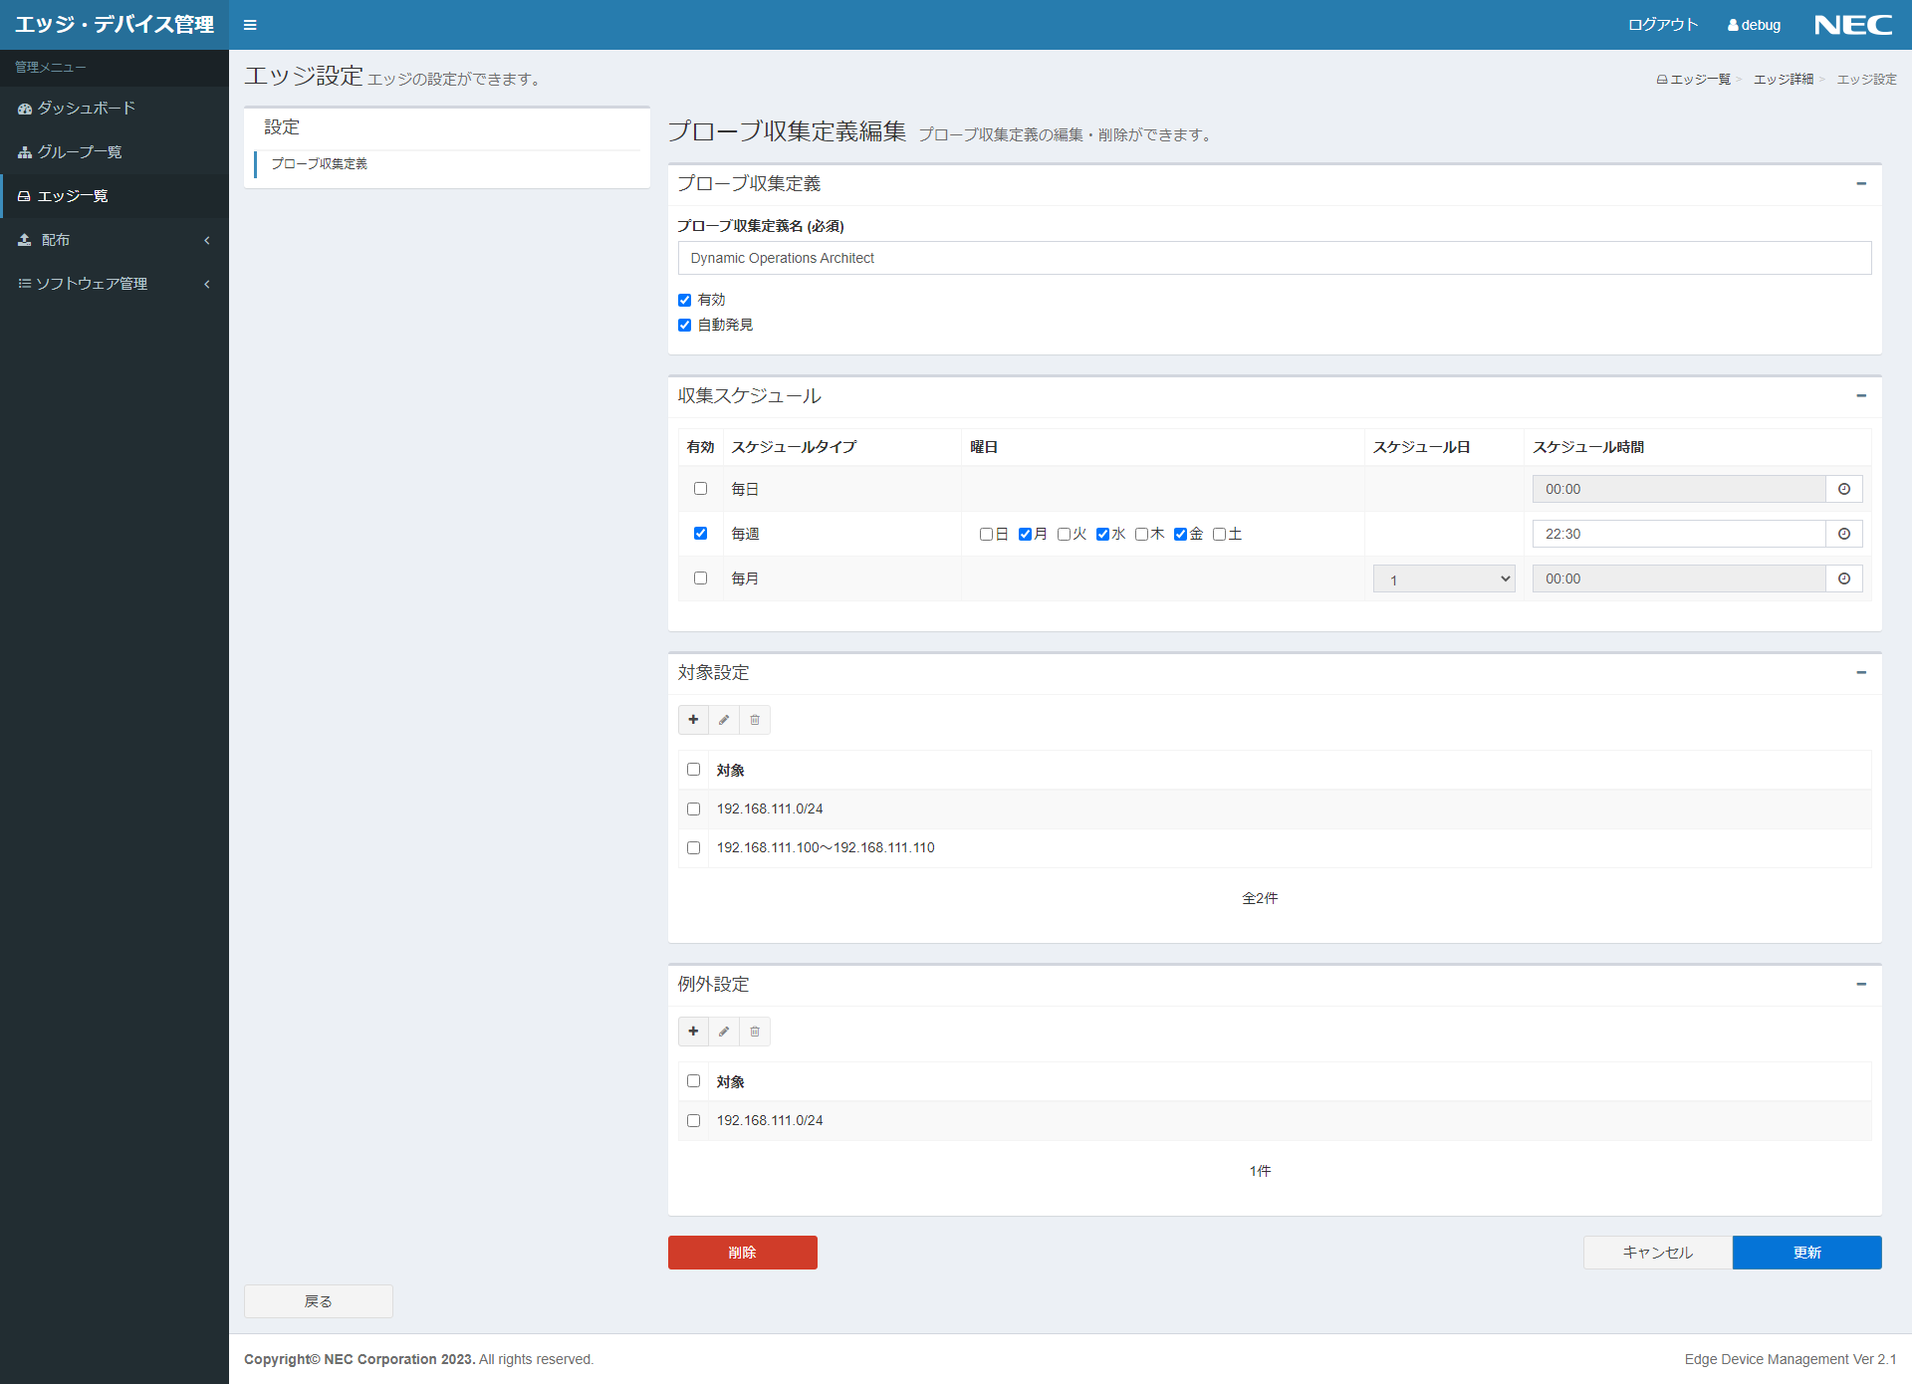Select the dashboard icon in the sidebar
Image resolution: width=1912 pixels, height=1384 pixels.
pyautogui.click(x=24, y=109)
